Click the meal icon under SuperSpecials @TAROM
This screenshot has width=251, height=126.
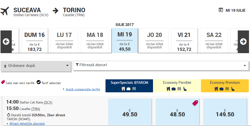click(x=123, y=89)
